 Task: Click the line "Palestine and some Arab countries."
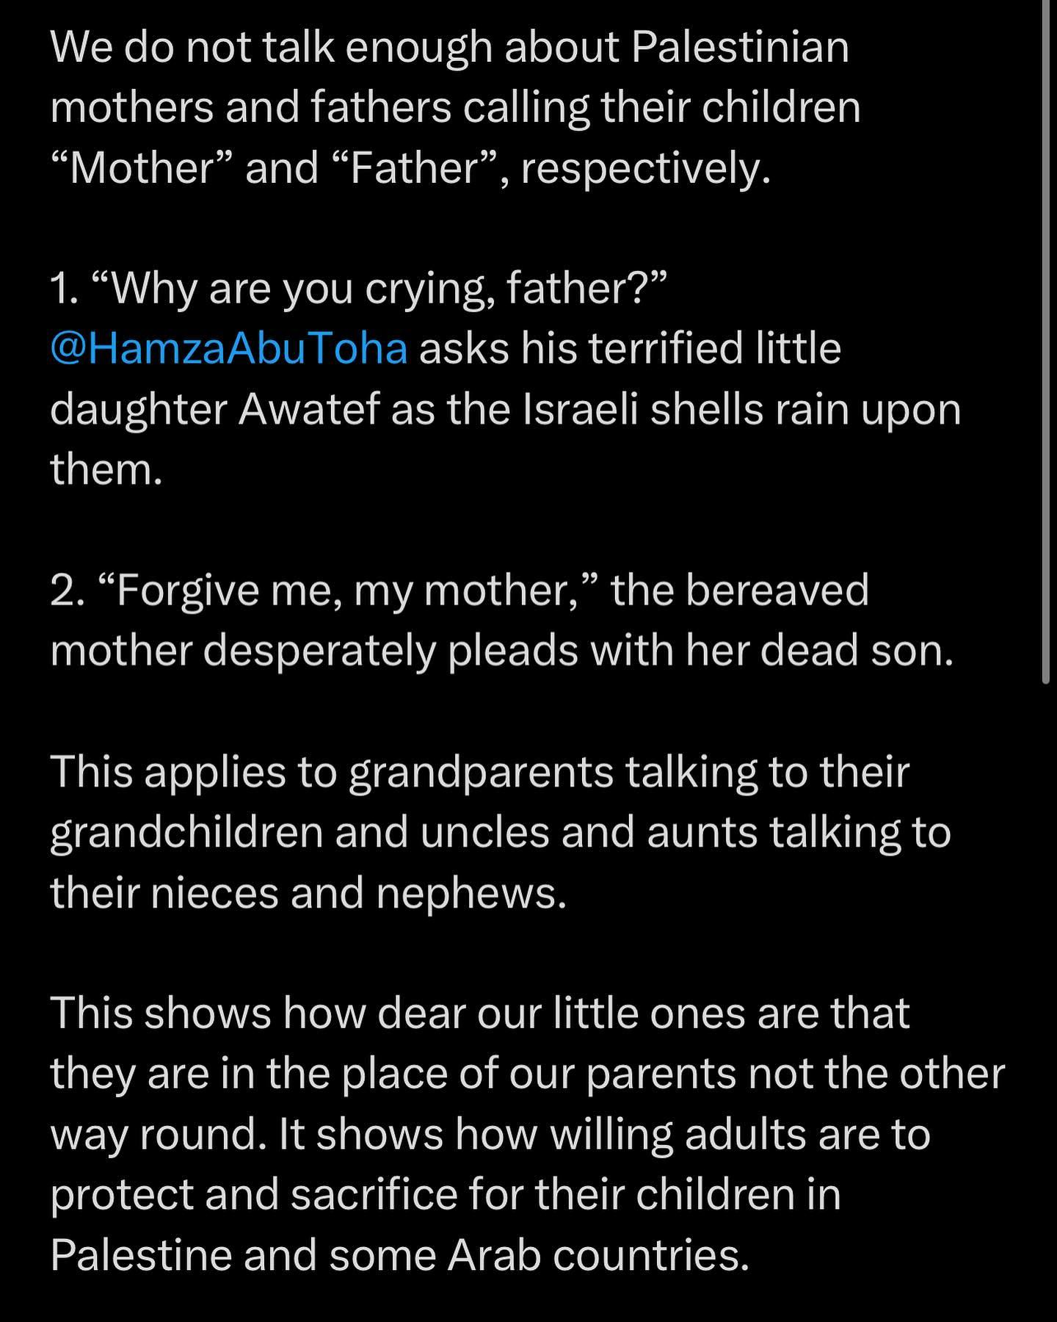400,1255
